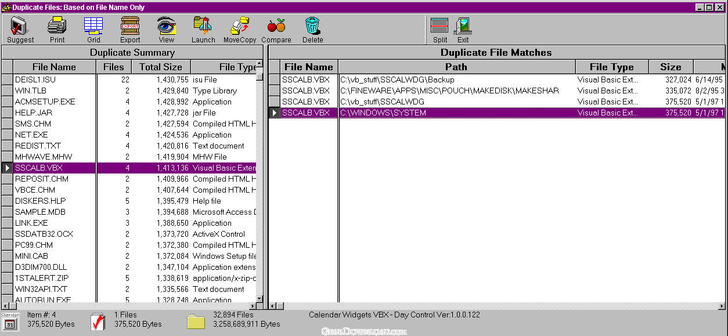This screenshot has width=728, height=336.
Task: Click matches horizontal scrollbar right arrow
Action: coord(722,305)
